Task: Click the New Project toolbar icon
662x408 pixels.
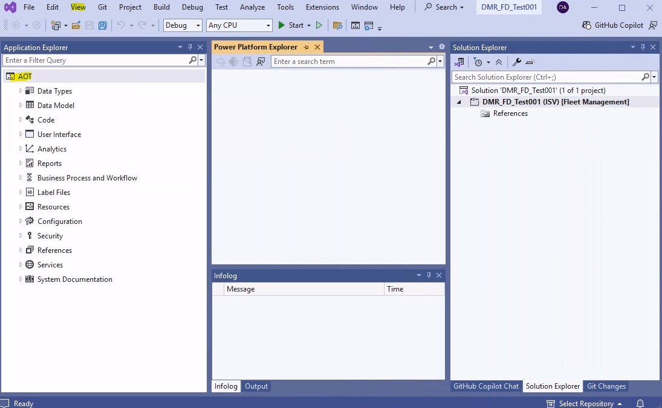Action: click(x=55, y=25)
